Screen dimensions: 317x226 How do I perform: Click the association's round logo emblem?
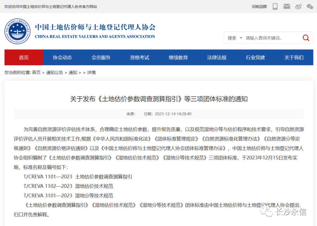(x=17, y=31)
